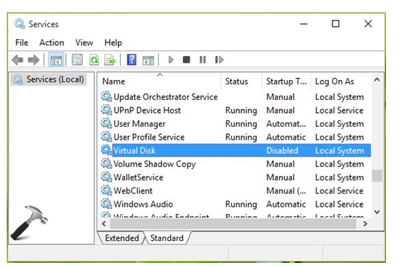Open the View menu
Viewport: 403px width, 267px height.
pos(84,42)
